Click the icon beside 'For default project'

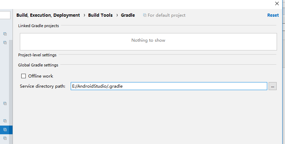pos(145,15)
